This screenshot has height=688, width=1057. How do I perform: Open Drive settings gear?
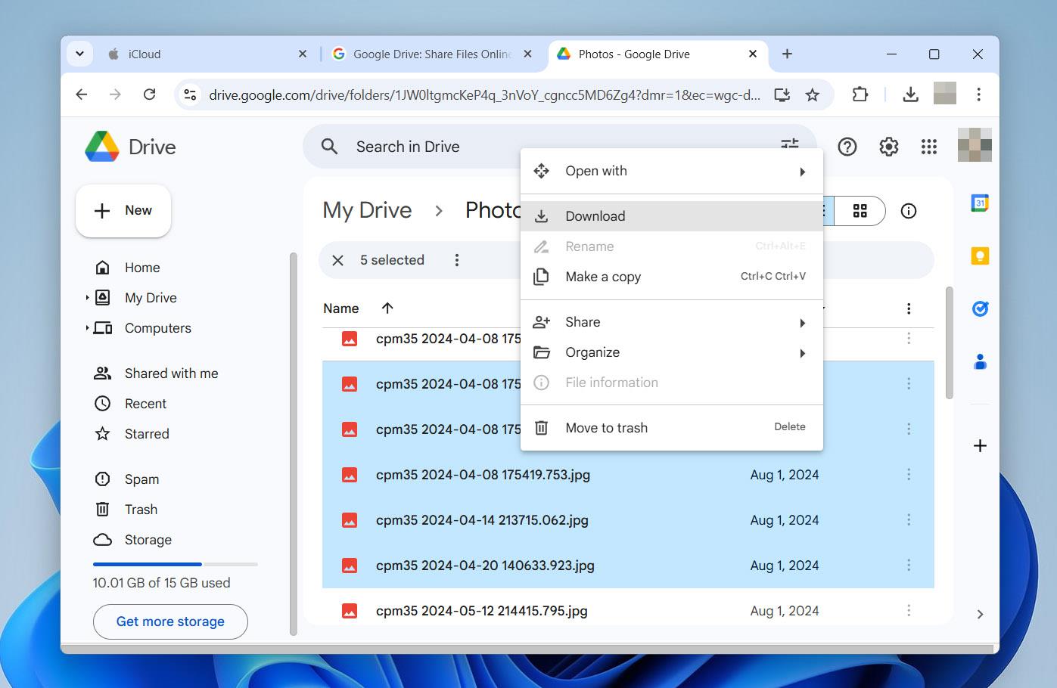pyautogui.click(x=888, y=147)
